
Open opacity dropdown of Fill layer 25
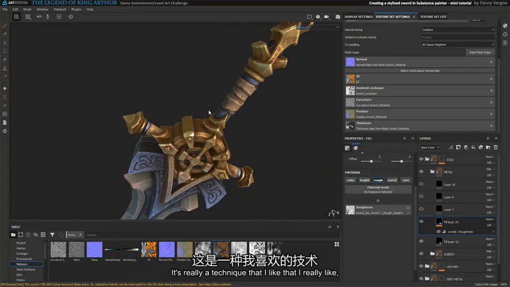click(491, 225)
